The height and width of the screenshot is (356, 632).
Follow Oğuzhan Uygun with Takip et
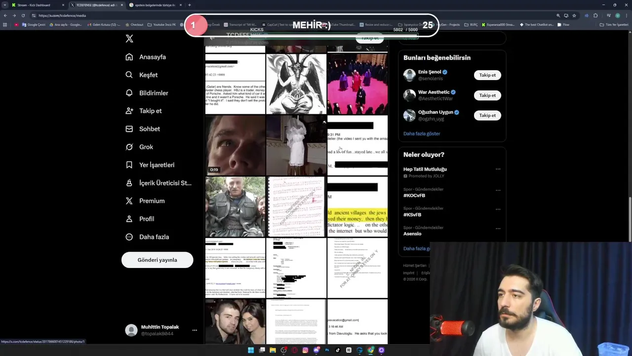(x=487, y=115)
